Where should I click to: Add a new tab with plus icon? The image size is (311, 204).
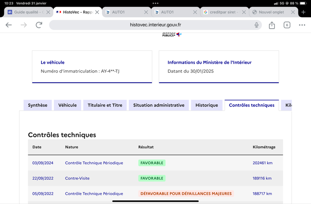[x=303, y=12]
